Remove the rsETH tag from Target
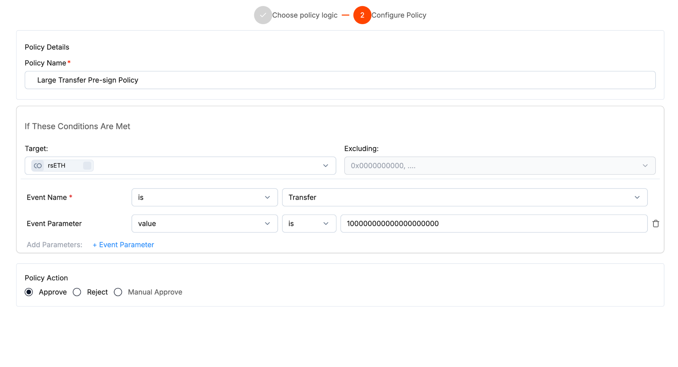The width and height of the screenshot is (678, 367). (87, 166)
